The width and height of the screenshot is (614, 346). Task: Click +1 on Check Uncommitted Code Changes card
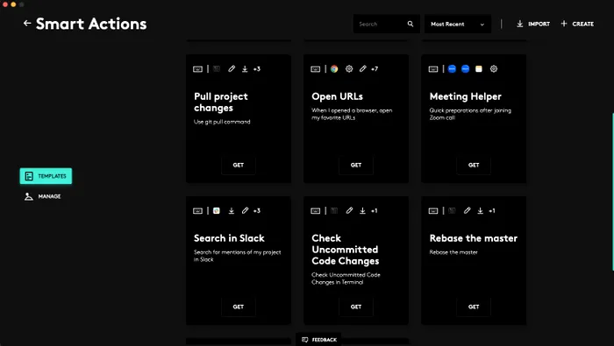375,211
